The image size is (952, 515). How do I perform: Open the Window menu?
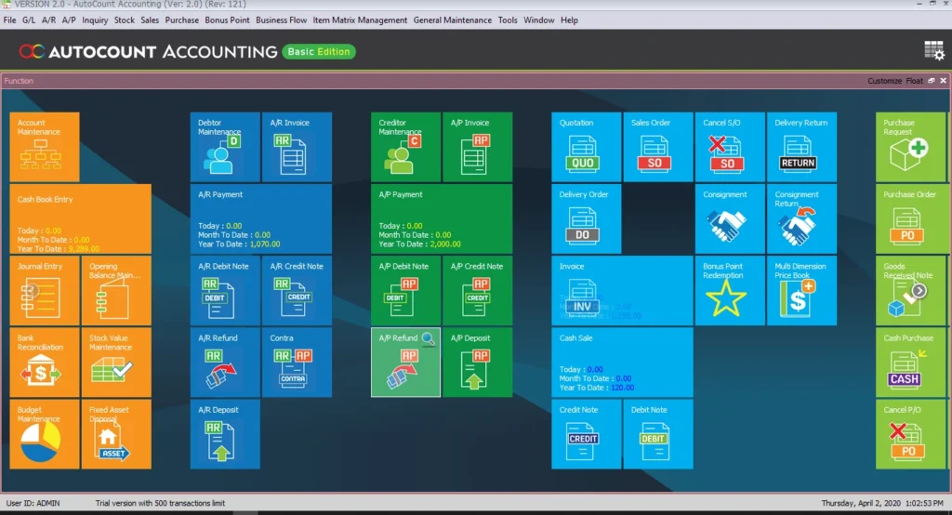coord(538,20)
